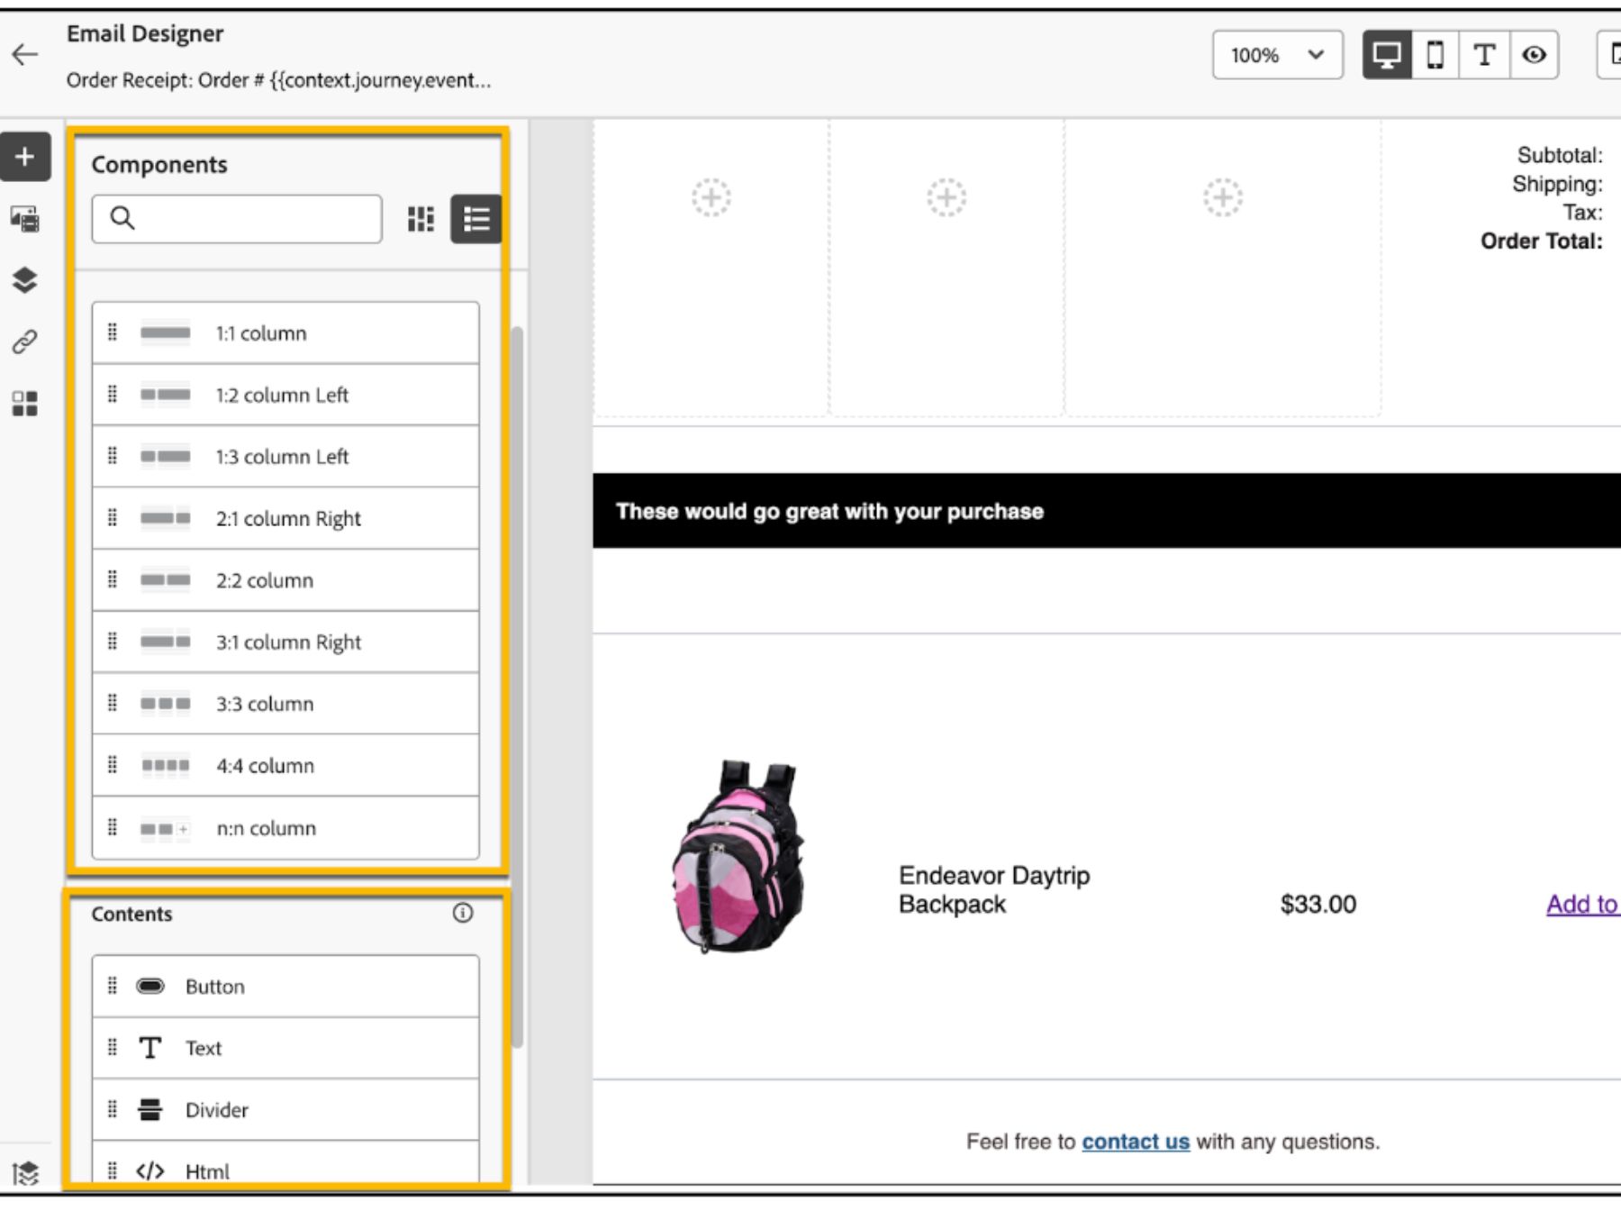Click the add content plus icon
The width and height of the screenshot is (1621, 1211).
(25, 155)
